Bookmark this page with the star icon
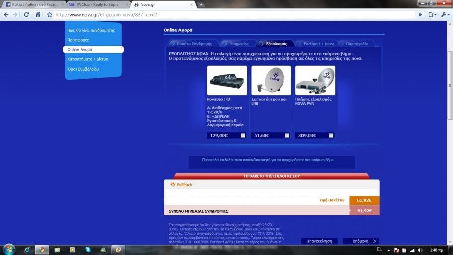The height and width of the screenshot is (255, 453). 50,15
